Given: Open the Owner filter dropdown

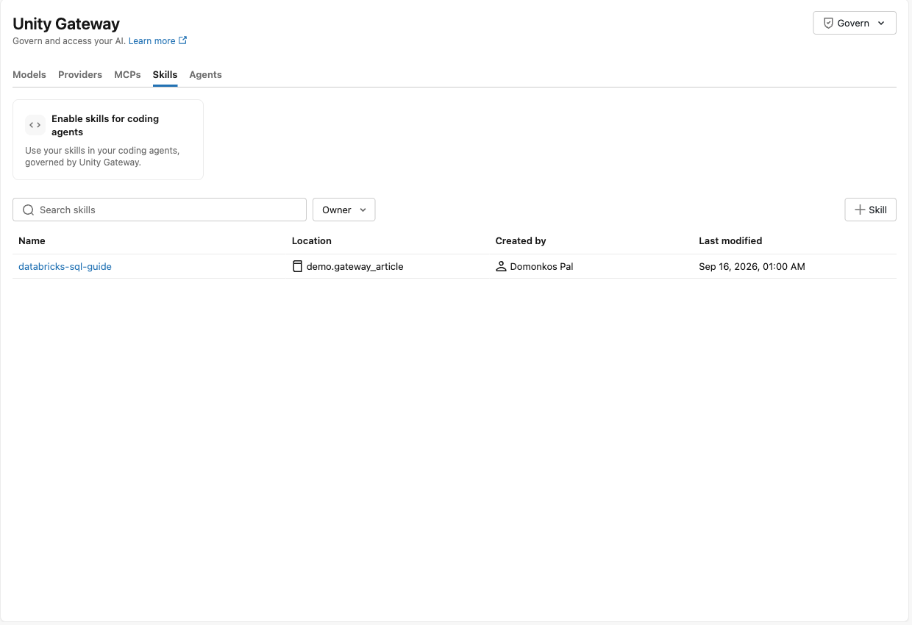Looking at the screenshot, I should click(344, 210).
